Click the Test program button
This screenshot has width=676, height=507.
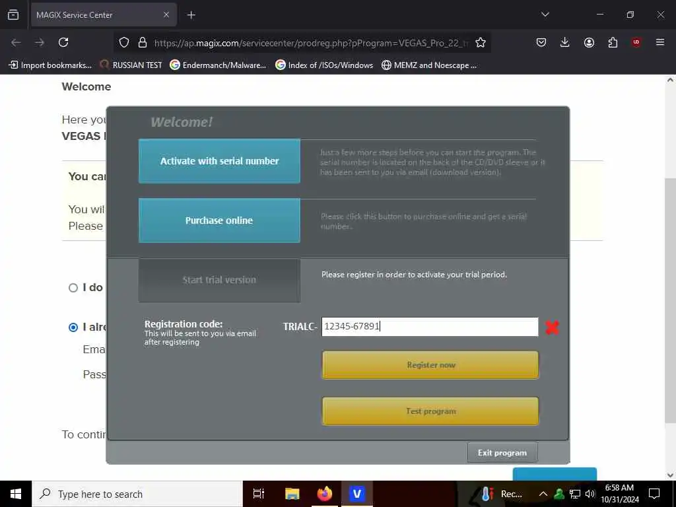[x=430, y=411]
